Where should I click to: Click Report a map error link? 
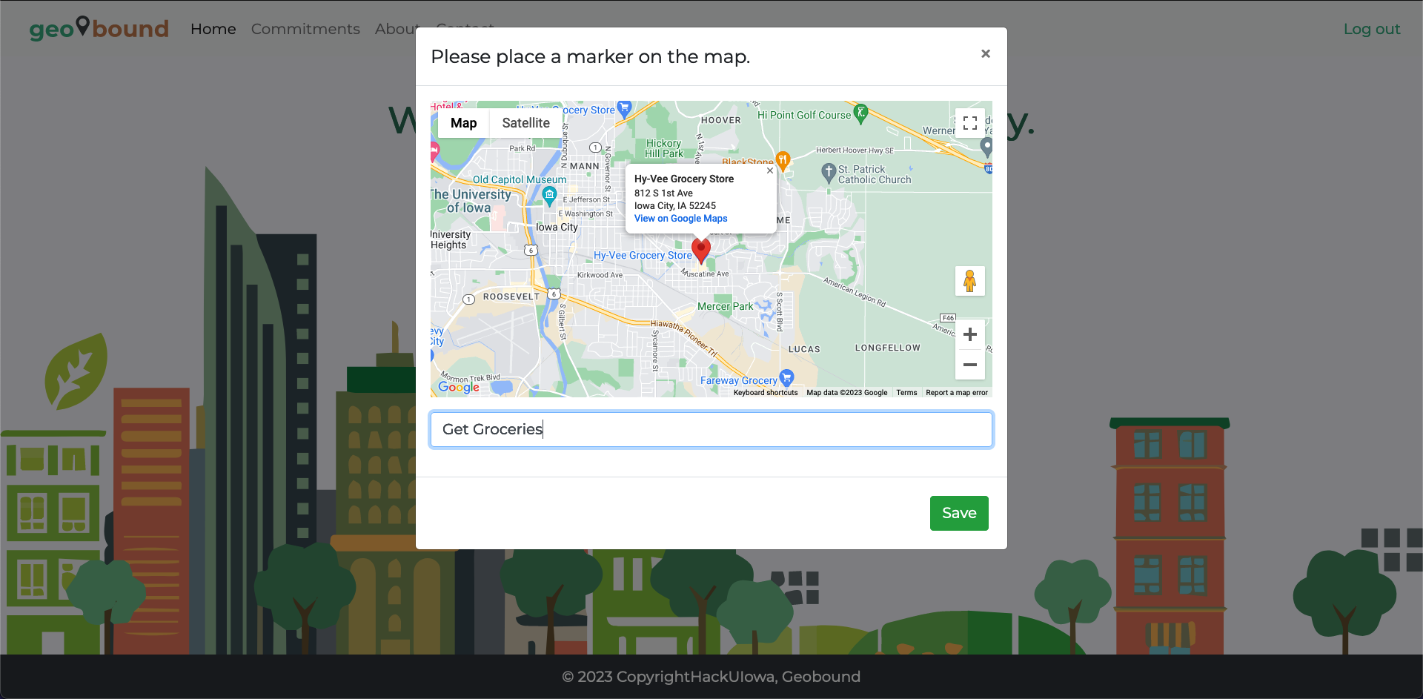(957, 393)
